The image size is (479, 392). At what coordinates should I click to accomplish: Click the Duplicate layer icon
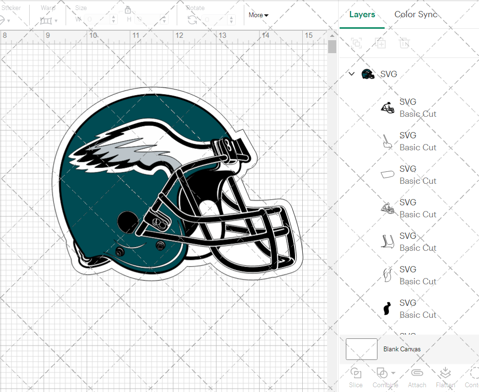pos(380,44)
